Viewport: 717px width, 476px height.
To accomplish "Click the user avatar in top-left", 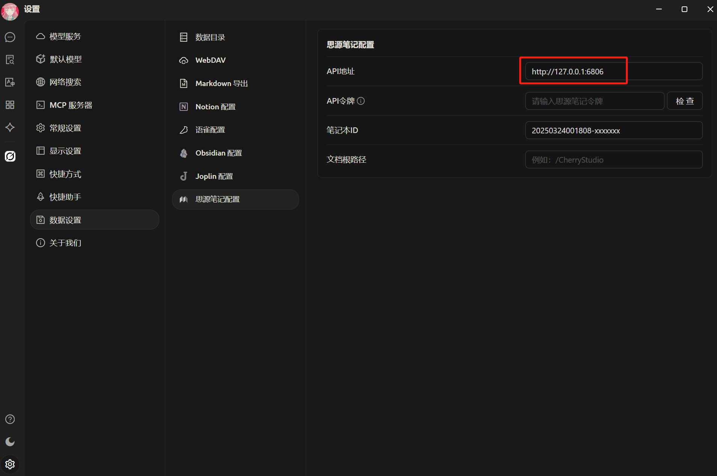I will click(10, 11).
